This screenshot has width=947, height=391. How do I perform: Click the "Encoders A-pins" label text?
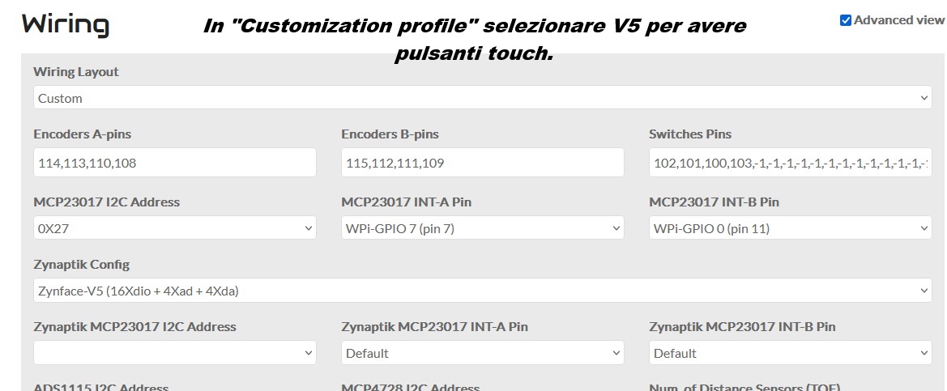tap(82, 134)
